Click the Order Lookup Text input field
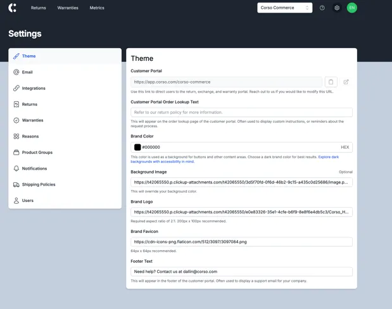392x309 pixels. [x=241, y=112]
